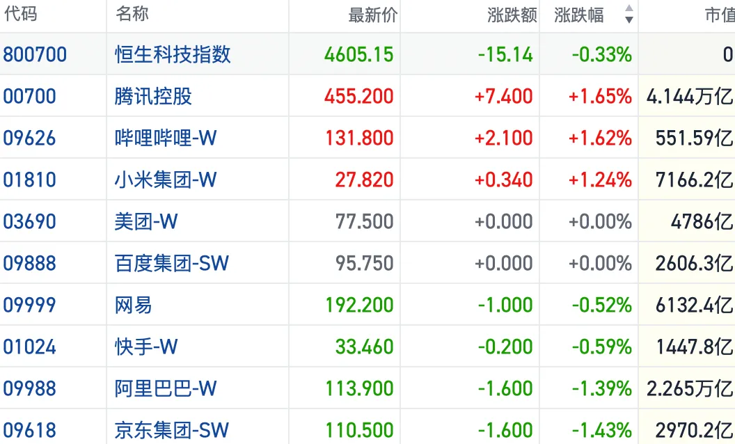Select stock code 09626
The width and height of the screenshot is (735, 444).
(x=29, y=138)
